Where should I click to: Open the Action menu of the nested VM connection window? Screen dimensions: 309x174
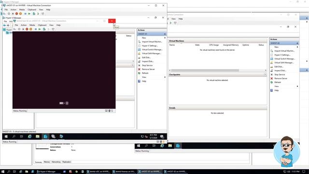tap(24, 25)
